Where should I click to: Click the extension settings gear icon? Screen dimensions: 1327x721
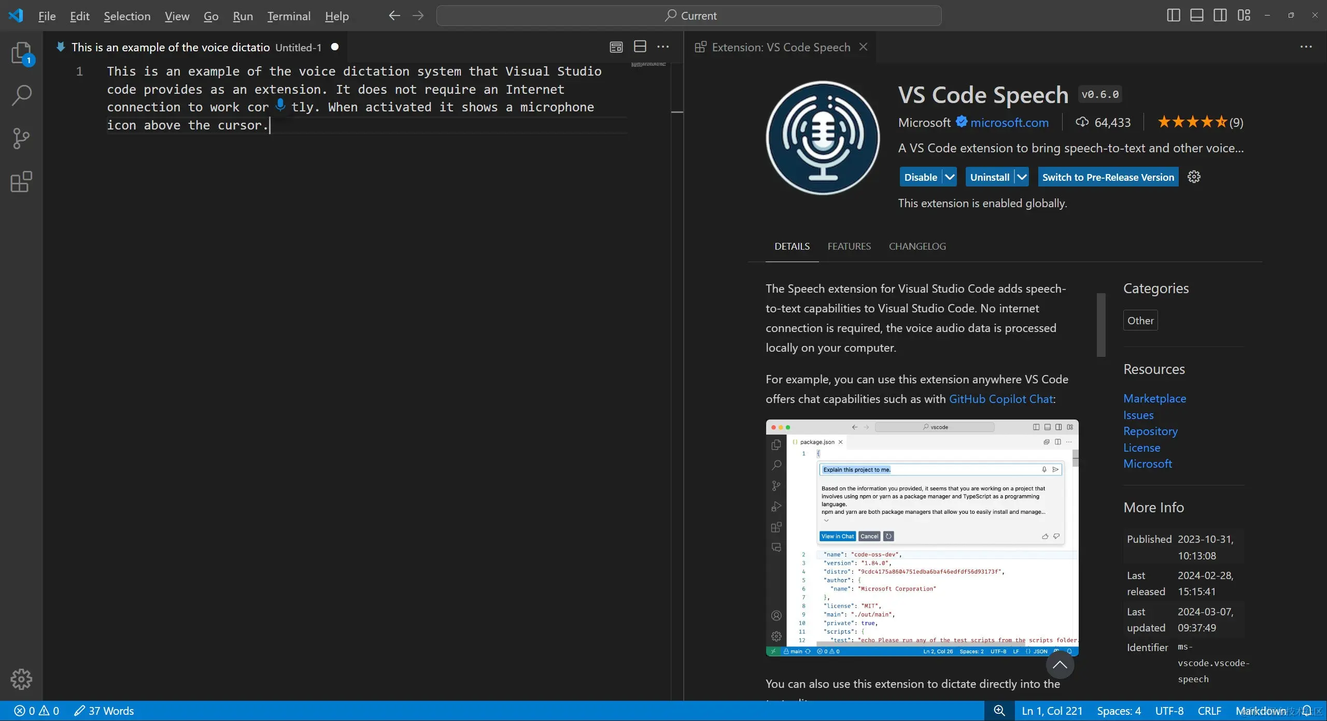[1194, 177]
